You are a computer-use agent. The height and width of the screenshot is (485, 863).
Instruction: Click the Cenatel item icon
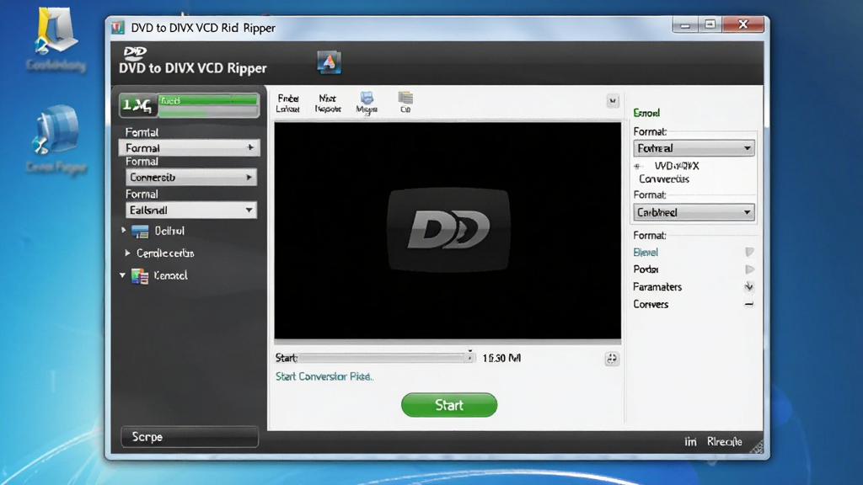[x=140, y=276]
